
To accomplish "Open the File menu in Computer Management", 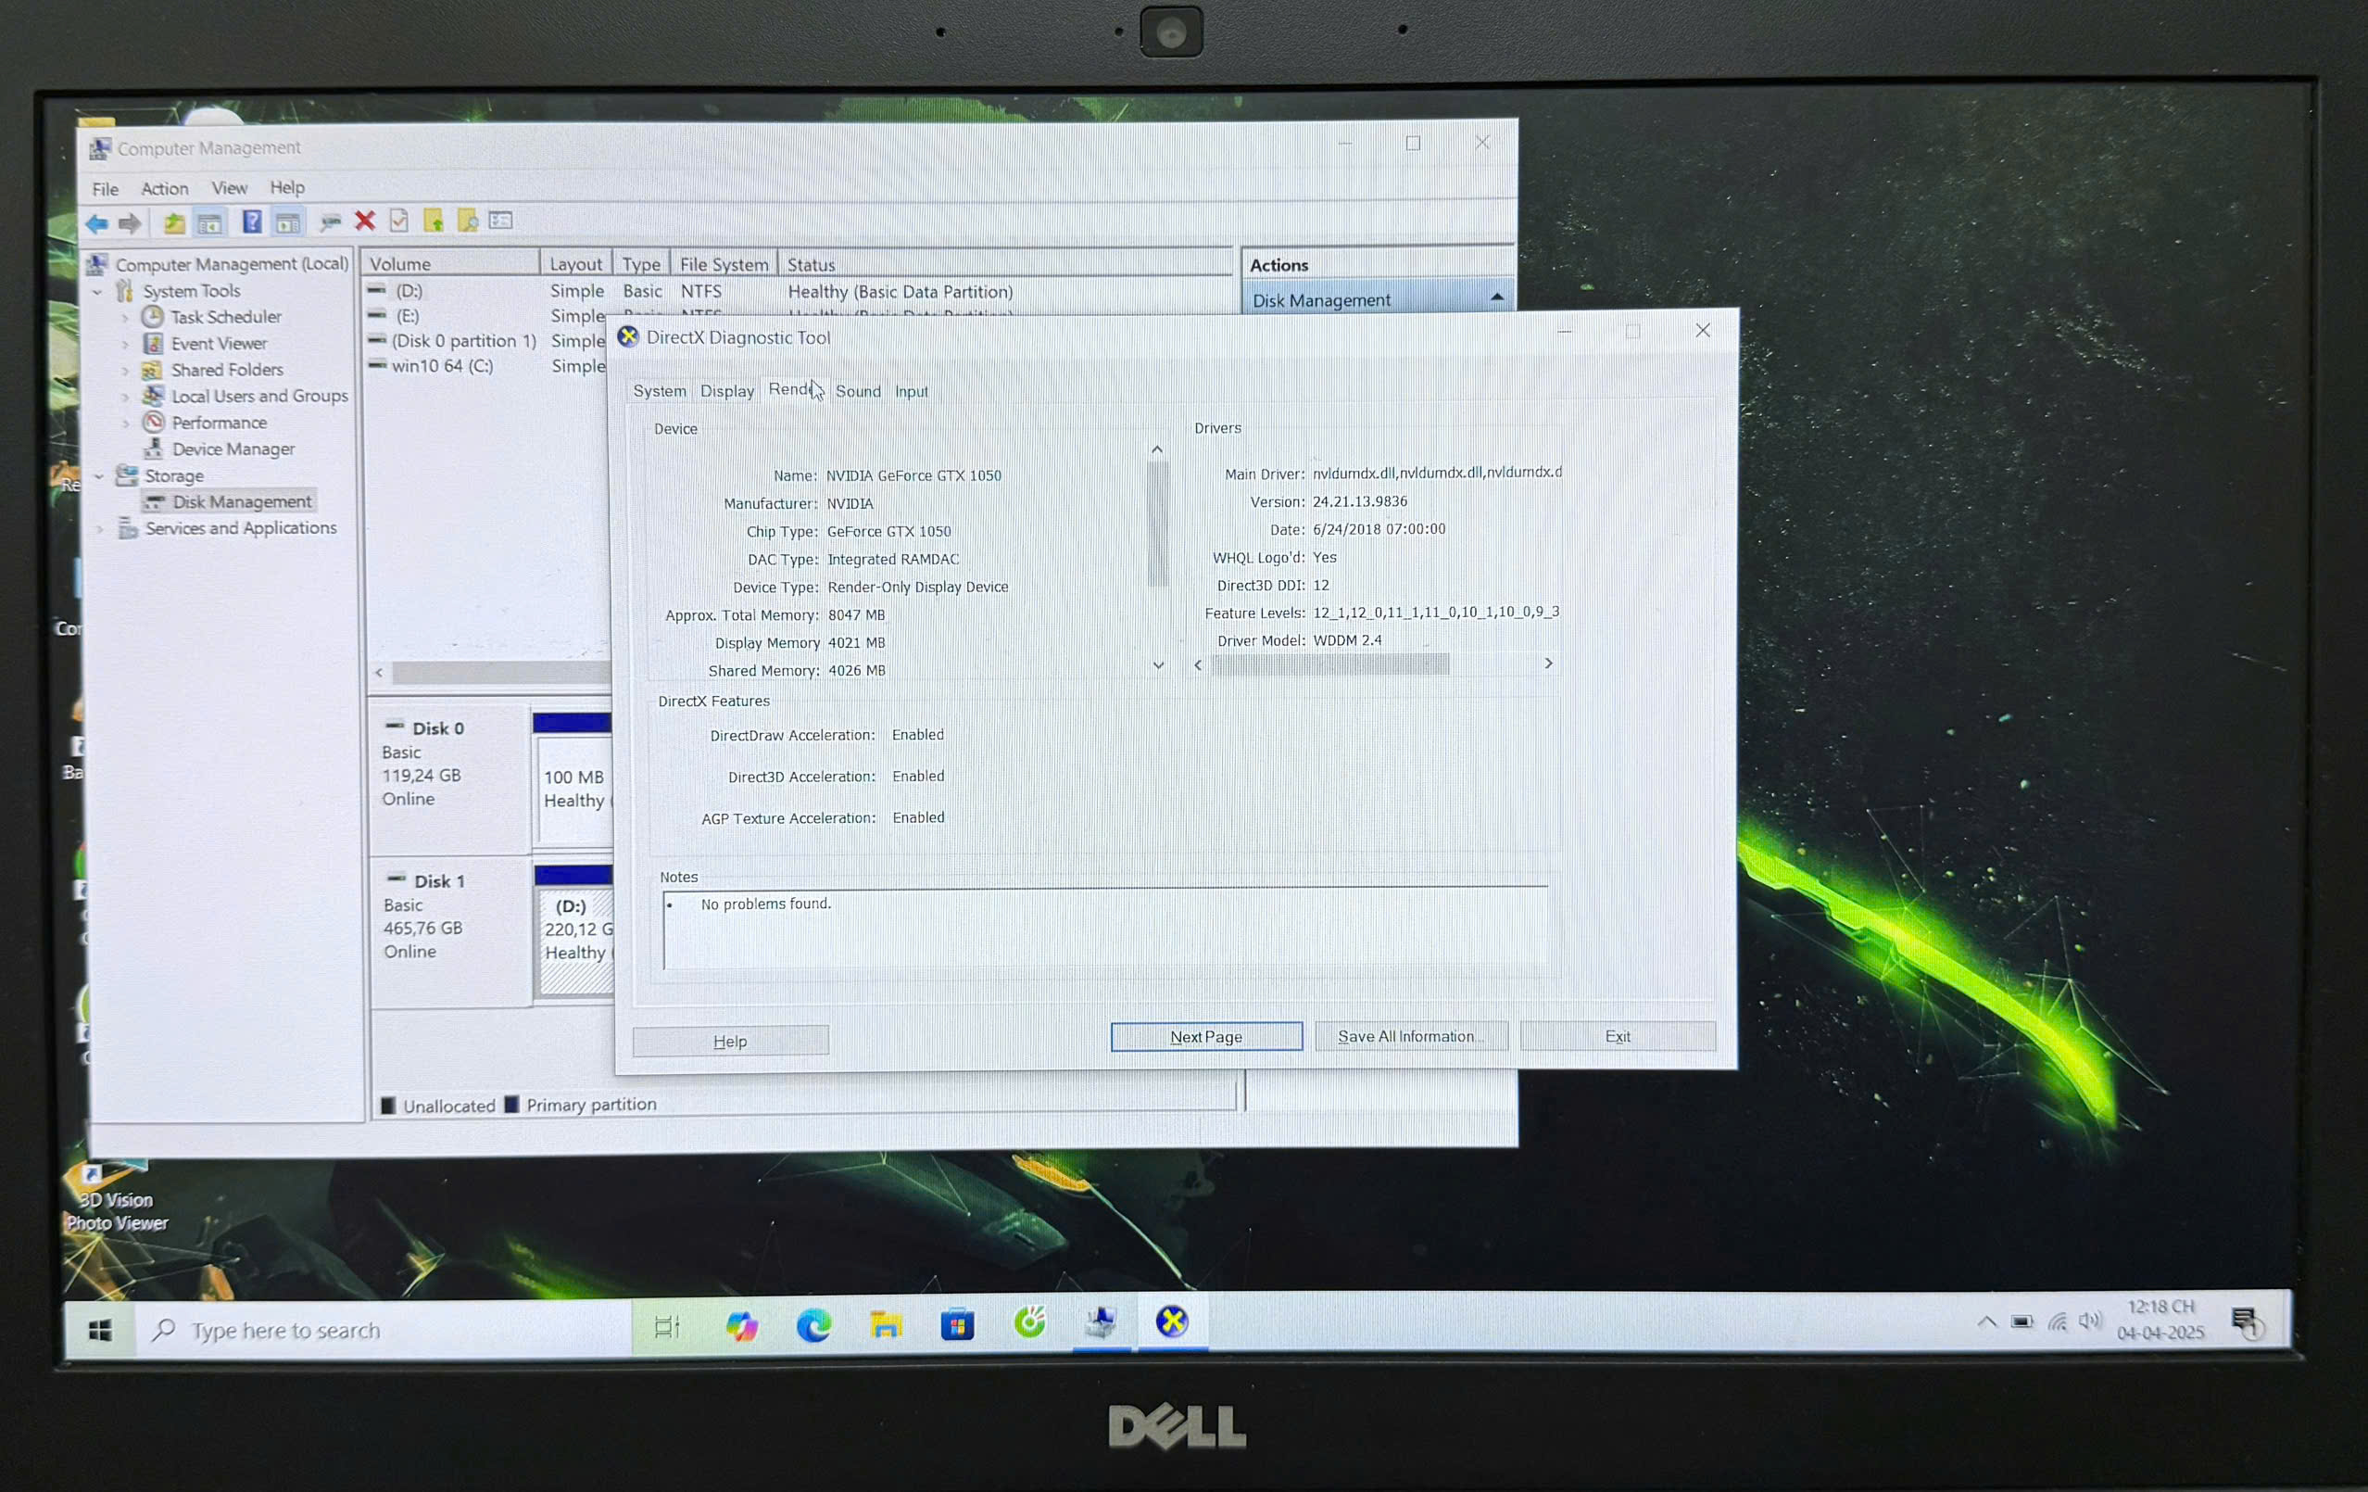I will click(106, 189).
